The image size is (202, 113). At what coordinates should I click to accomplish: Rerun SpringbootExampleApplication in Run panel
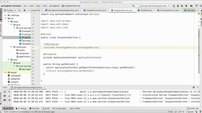pyautogui.click(x=5, y=92)
